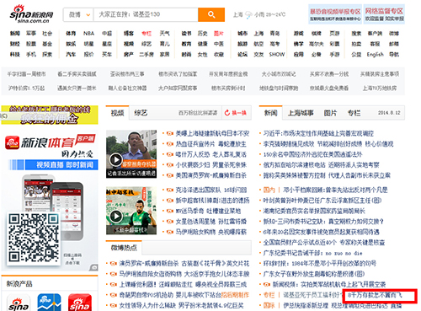Play the police officer video thumbnail
The width and height of the screenshot is (421, 311).
tap(131, 154)
